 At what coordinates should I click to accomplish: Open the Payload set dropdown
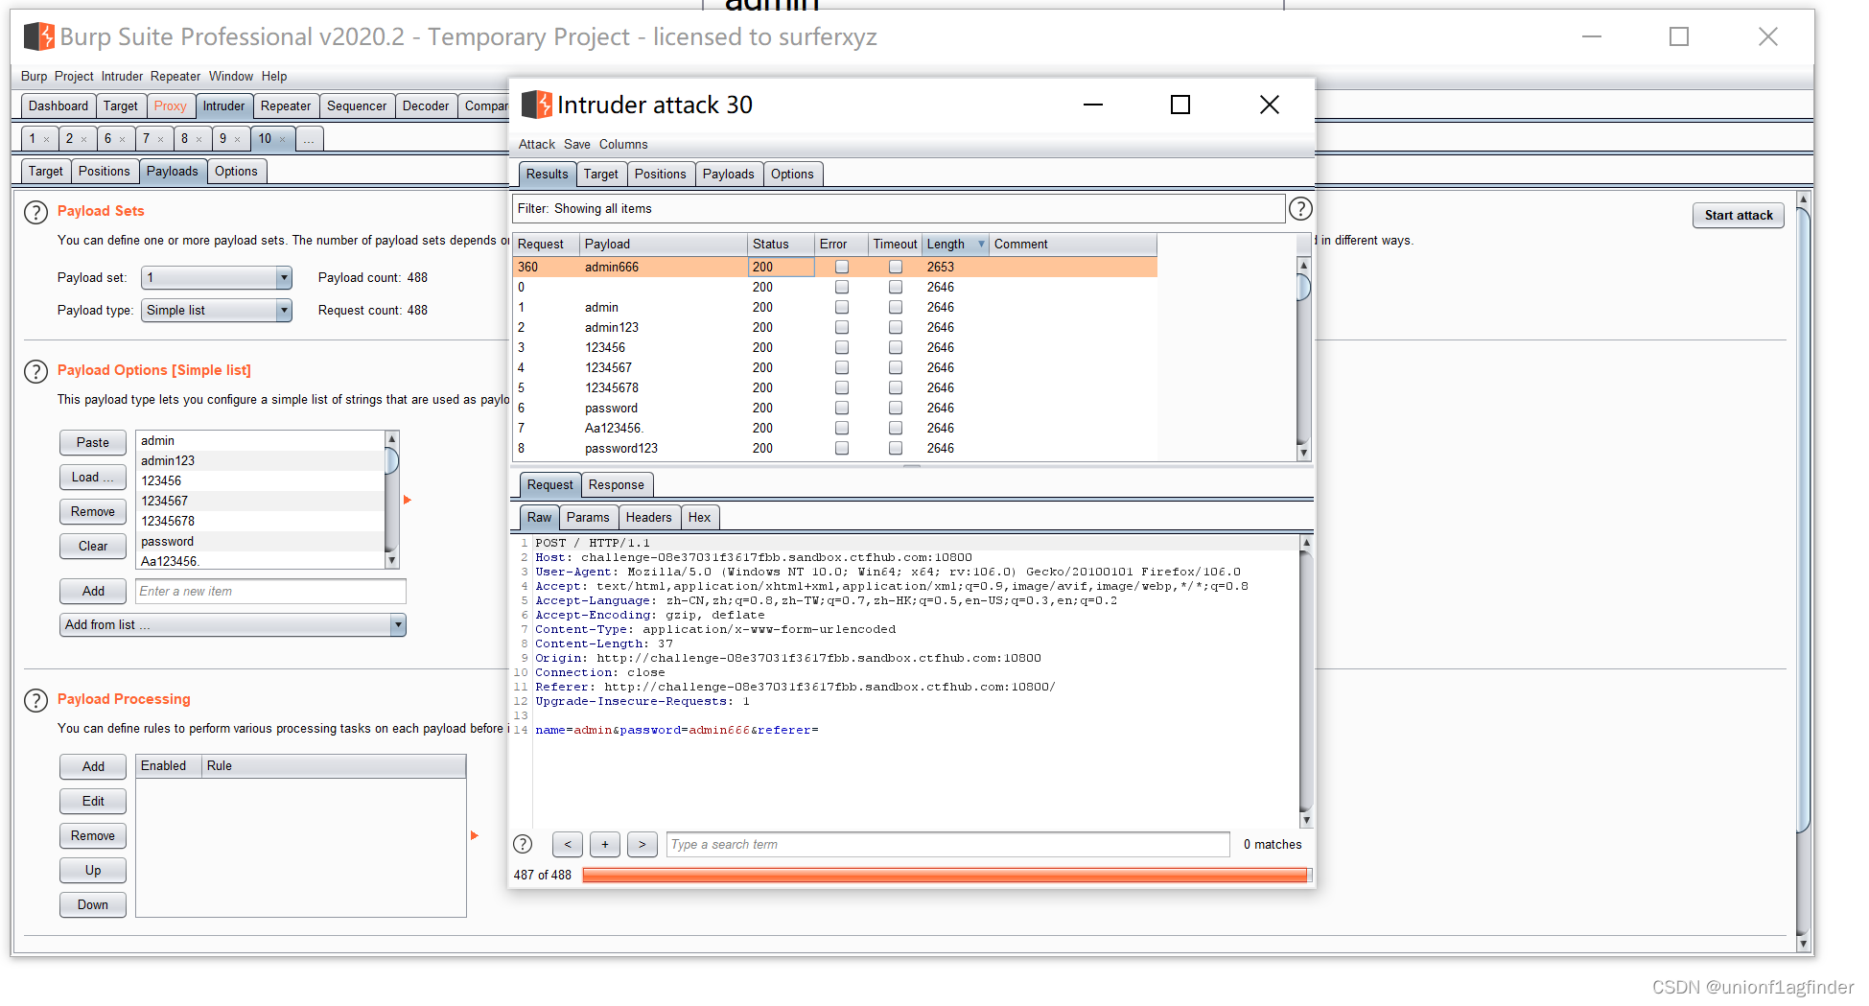216,278
